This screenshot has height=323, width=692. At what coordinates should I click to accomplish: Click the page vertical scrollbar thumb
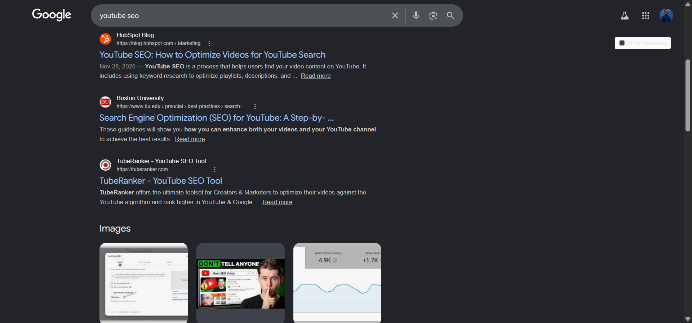click(688, 95)
